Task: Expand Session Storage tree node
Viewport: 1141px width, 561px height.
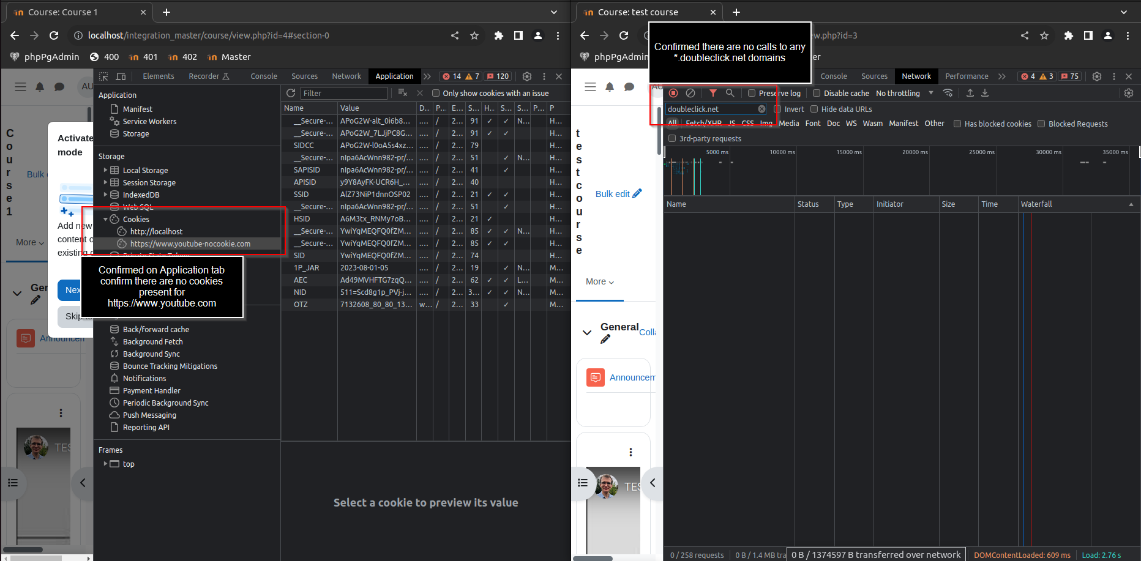Action: click(105, 182)
